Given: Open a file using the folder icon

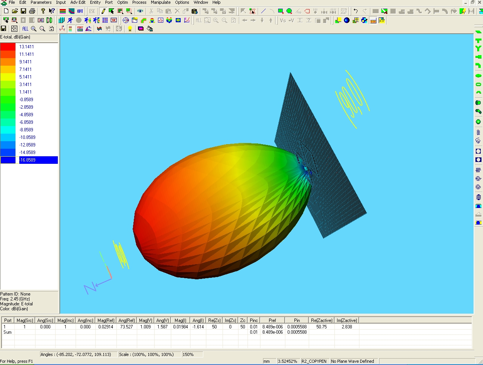Looking at the screenshot, I should [15, 11].
